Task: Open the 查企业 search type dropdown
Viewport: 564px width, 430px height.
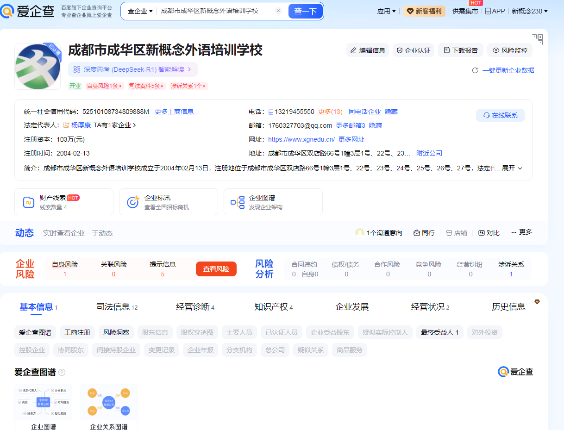Action: (x=140, y=11)
